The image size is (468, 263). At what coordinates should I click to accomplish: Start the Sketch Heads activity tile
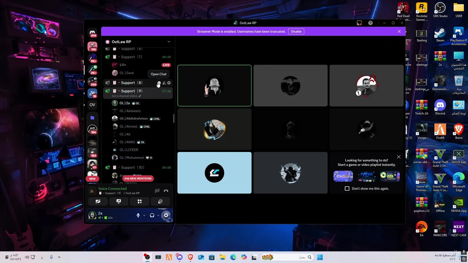click(x=343, y=176)
